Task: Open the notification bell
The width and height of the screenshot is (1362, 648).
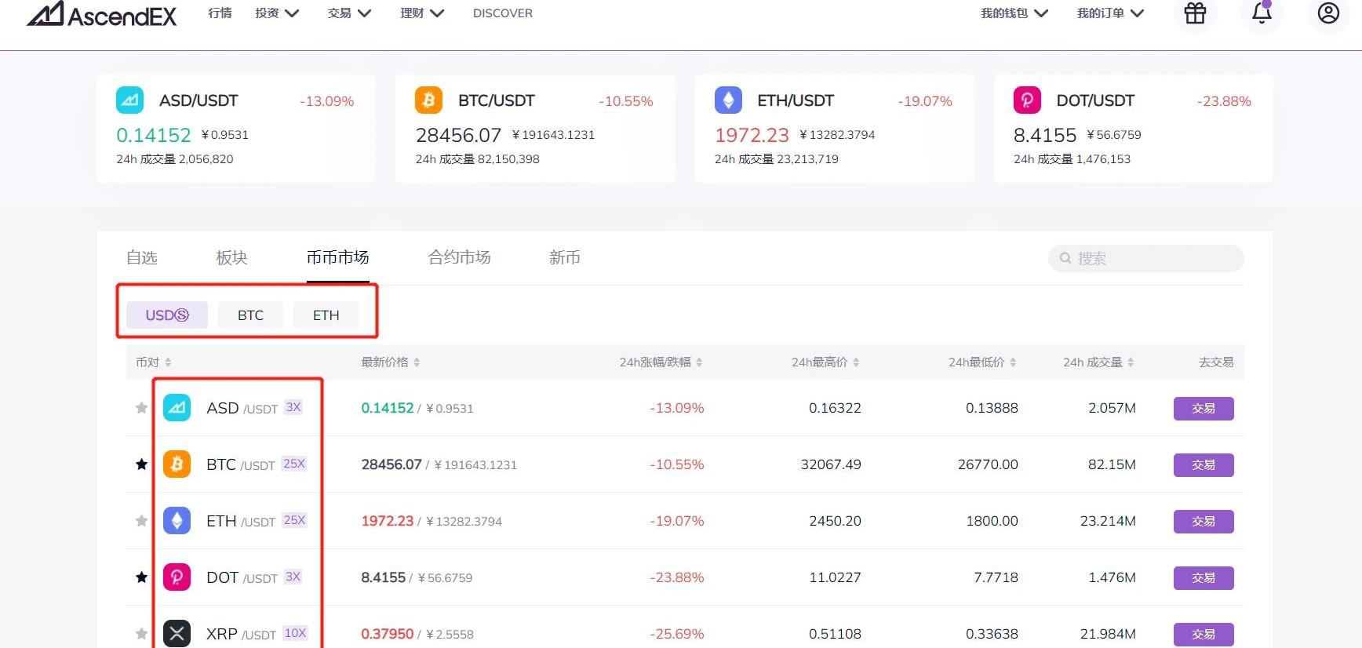Action: pos(1262,13)
